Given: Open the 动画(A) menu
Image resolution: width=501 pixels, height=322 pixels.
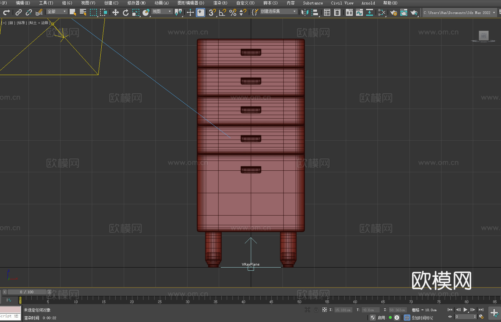Looking at the screenshot, I should [x=162, y=3].
